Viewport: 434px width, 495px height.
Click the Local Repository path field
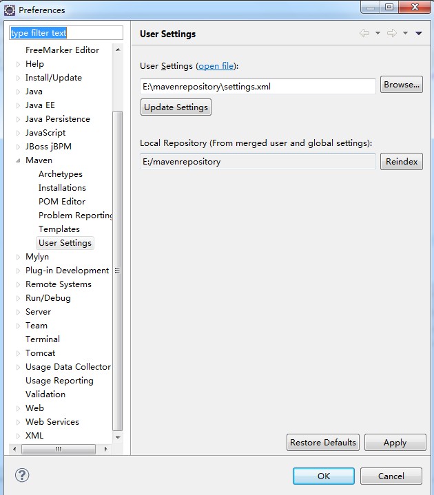pos(258,162)
